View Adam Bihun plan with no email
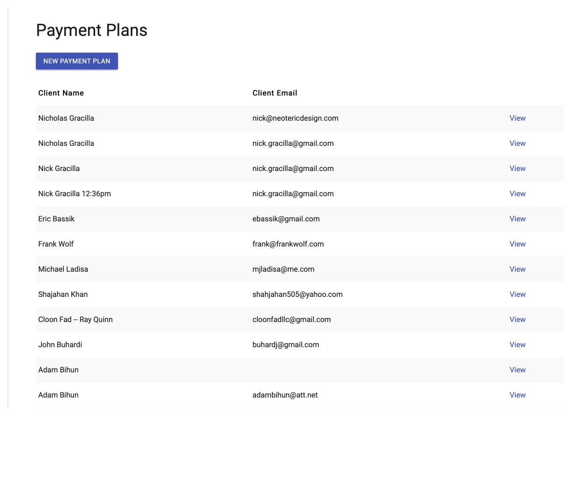This screenshot has width=581, height=494. 517,370
